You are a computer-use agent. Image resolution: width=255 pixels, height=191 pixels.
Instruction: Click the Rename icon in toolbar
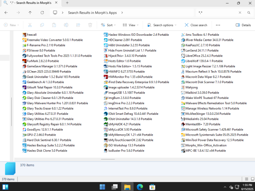pyautogui.click(x=66, y=25)
